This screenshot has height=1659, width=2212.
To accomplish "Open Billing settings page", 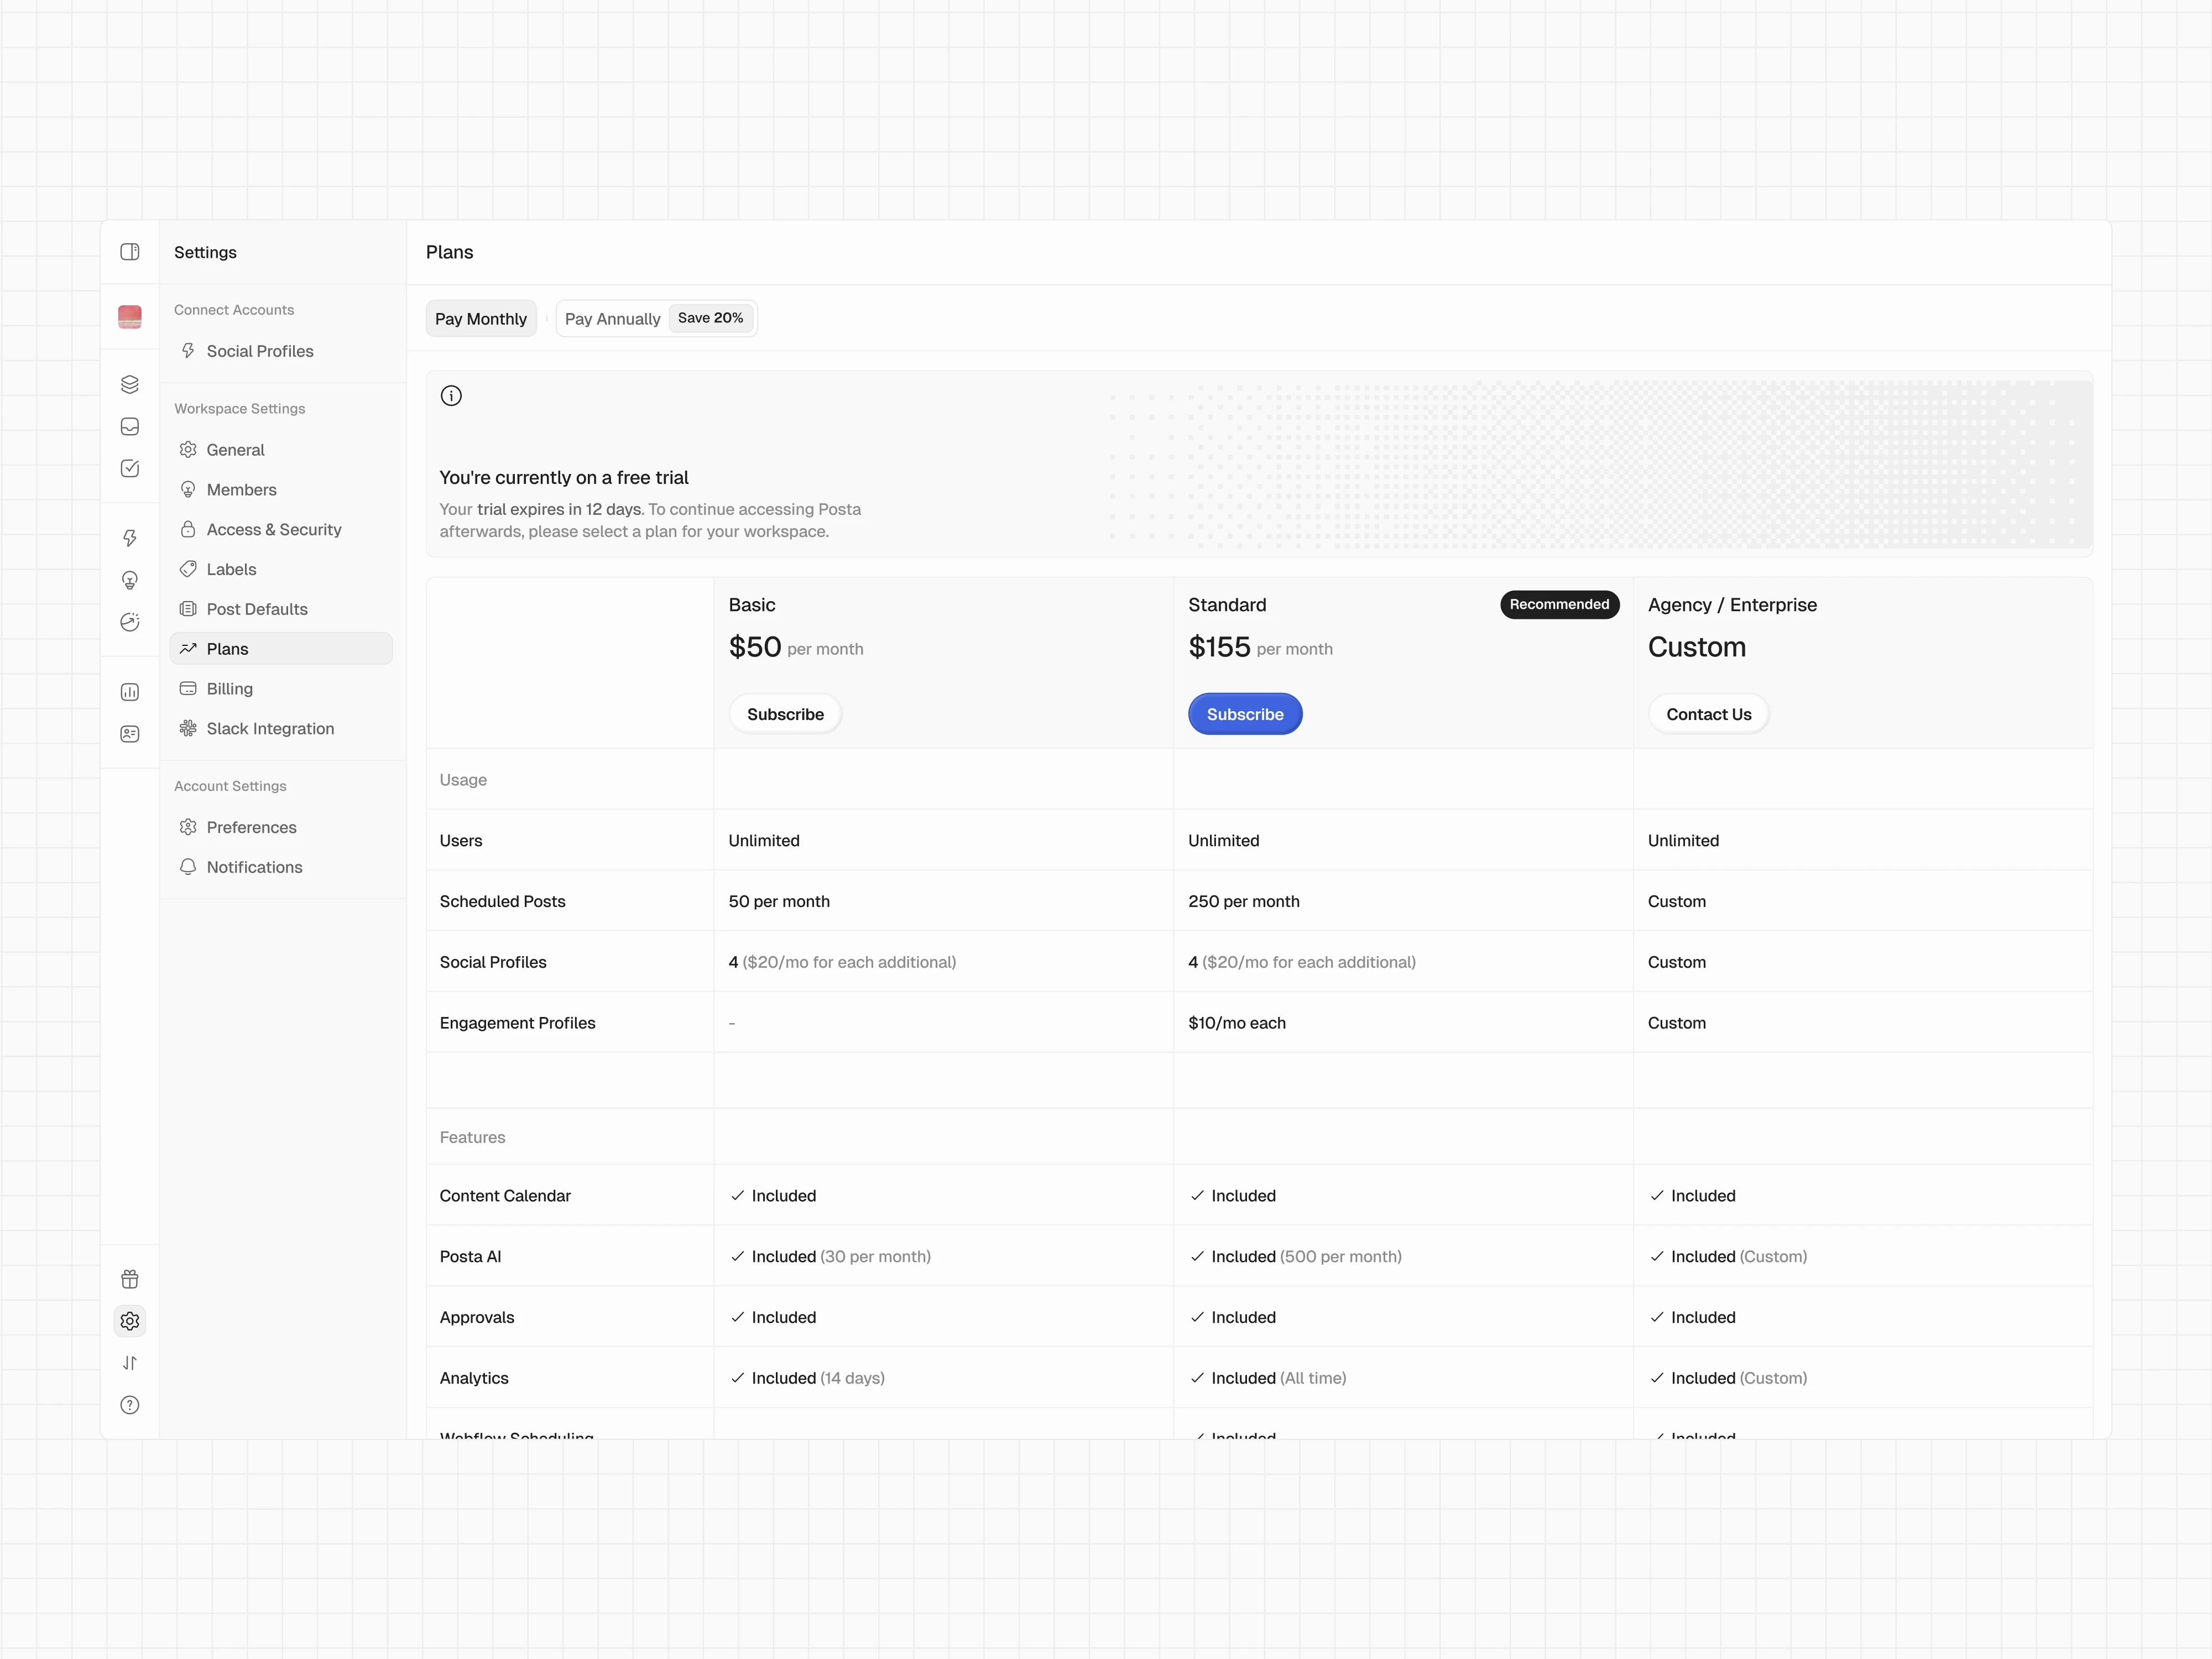I will [229, 689].
